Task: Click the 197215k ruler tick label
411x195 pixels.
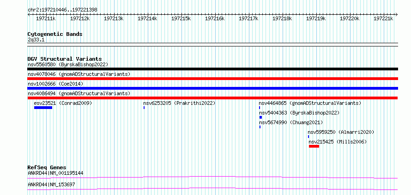Action: [181, 18]
